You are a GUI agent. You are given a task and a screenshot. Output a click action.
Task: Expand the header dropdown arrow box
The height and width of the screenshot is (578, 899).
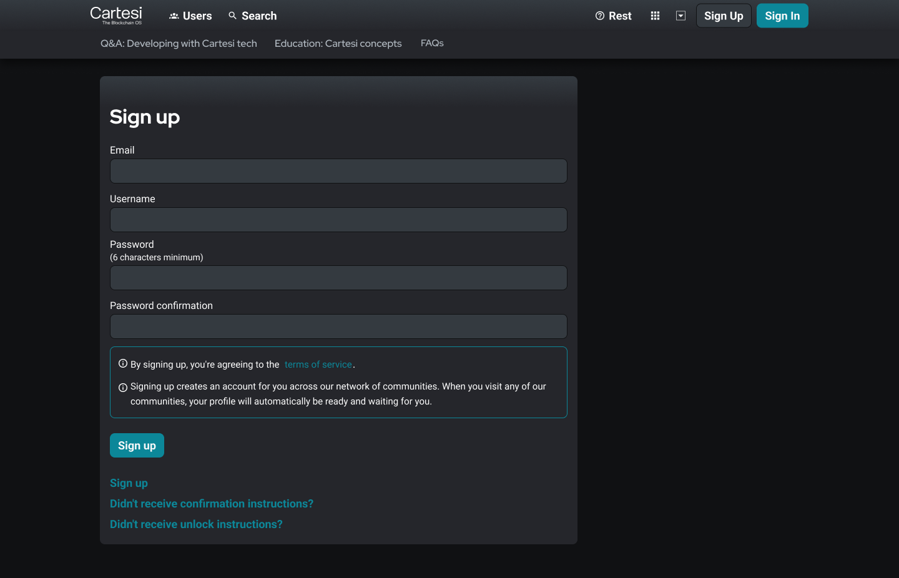tap(680, 16)
